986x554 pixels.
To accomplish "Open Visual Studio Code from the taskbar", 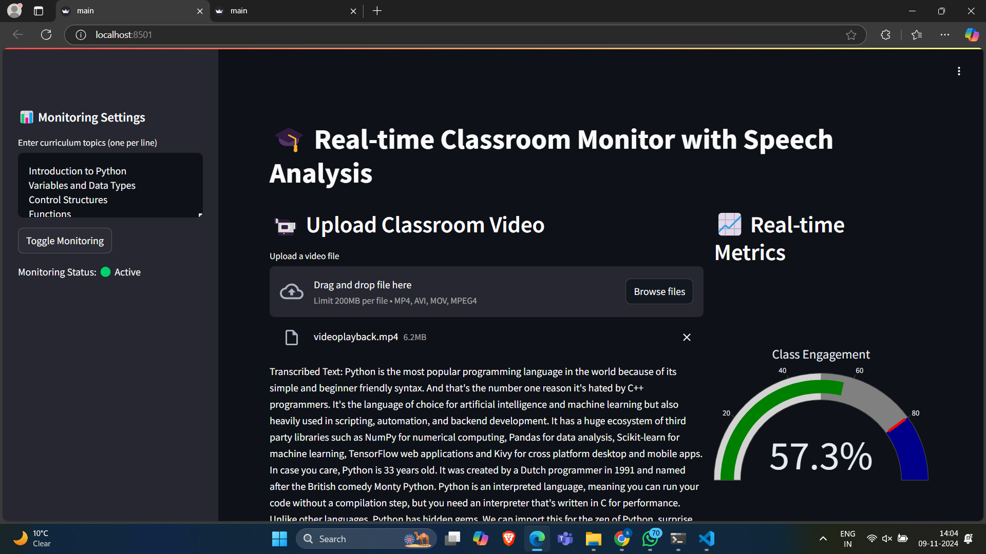I will click(x=707, y=539).
